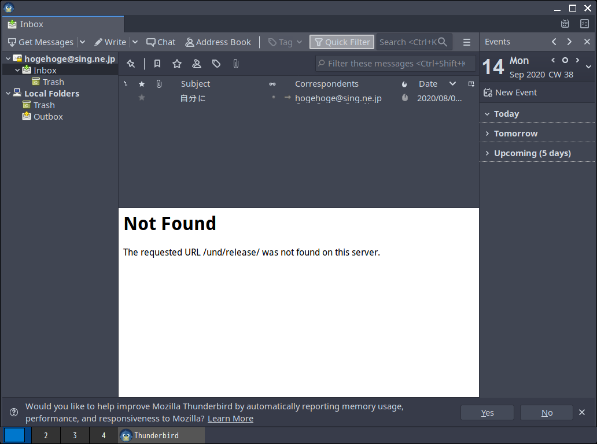Expand the Upcoming (5 days) section

[x=487, y=153]
